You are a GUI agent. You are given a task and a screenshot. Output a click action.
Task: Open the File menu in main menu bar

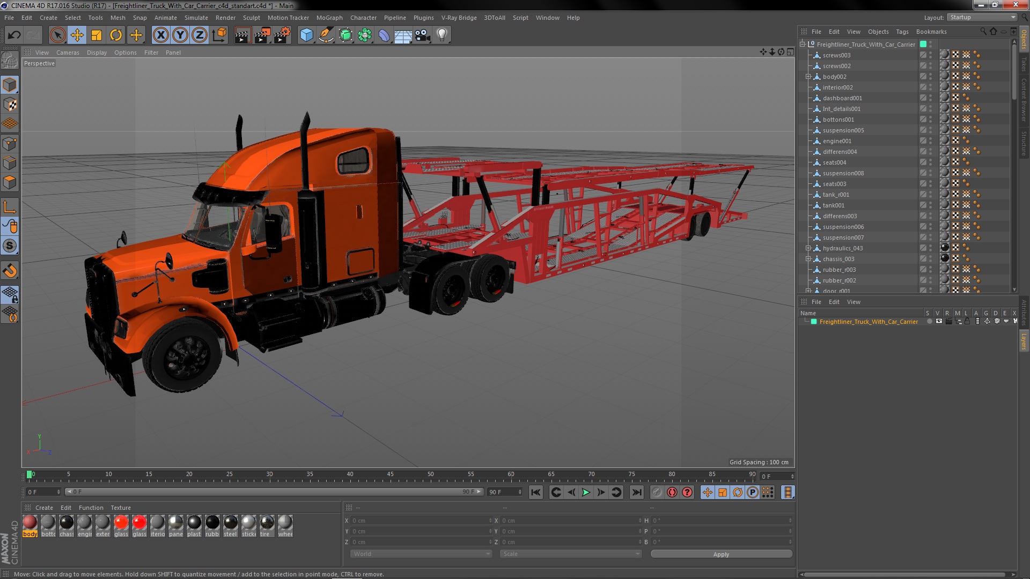[9, 18]
